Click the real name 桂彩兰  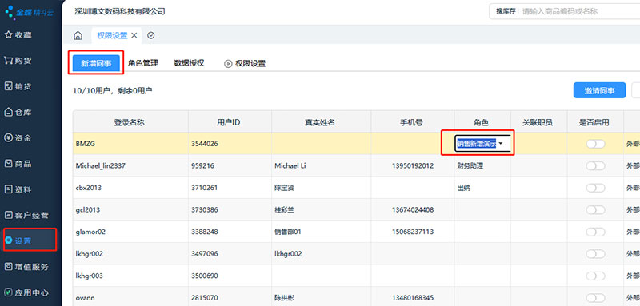pos(285,210)
